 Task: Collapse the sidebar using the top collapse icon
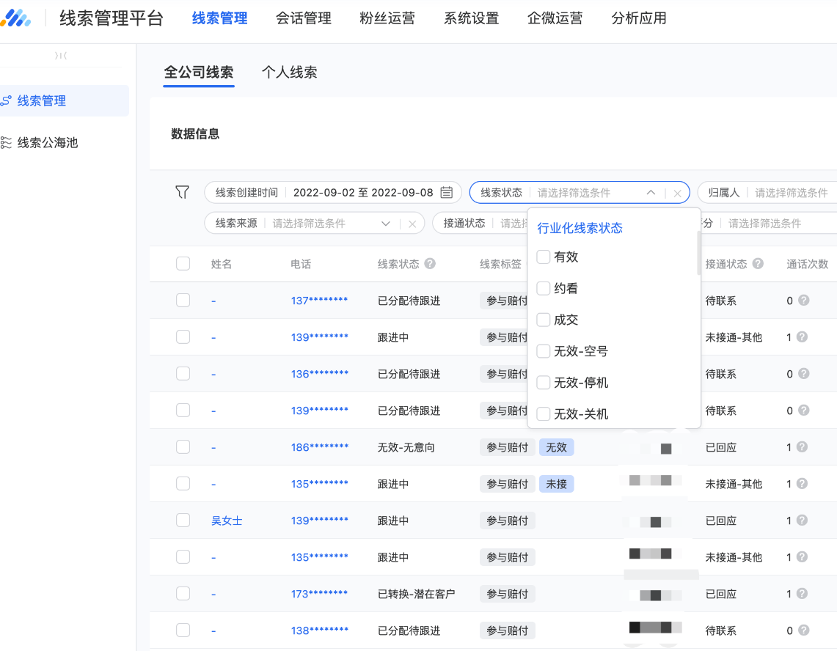pos(61,56)
